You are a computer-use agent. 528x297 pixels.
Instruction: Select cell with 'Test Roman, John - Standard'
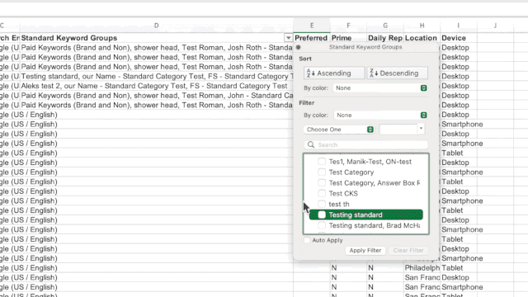click(157, 96)
